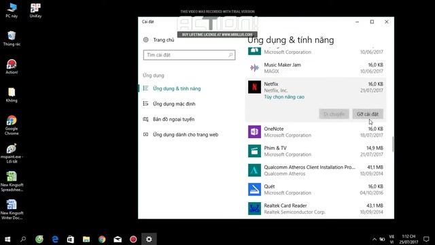Image resolution: width=435 pixels, height=245 pixels.
Task: Open taskbar search magnifier
Action: point(23,239)
